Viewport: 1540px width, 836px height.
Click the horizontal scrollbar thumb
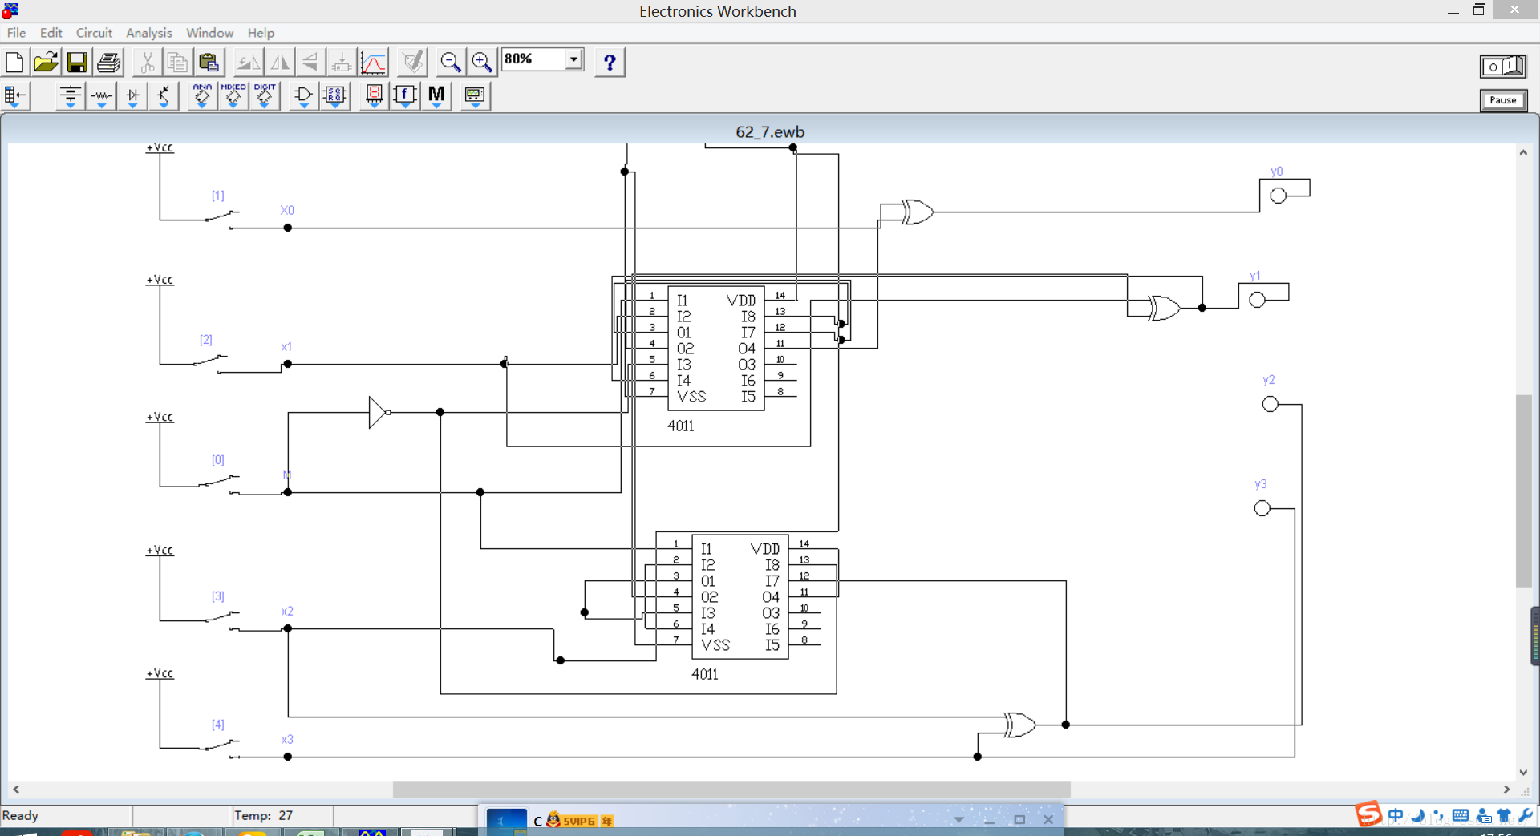(x=731, y=790)
